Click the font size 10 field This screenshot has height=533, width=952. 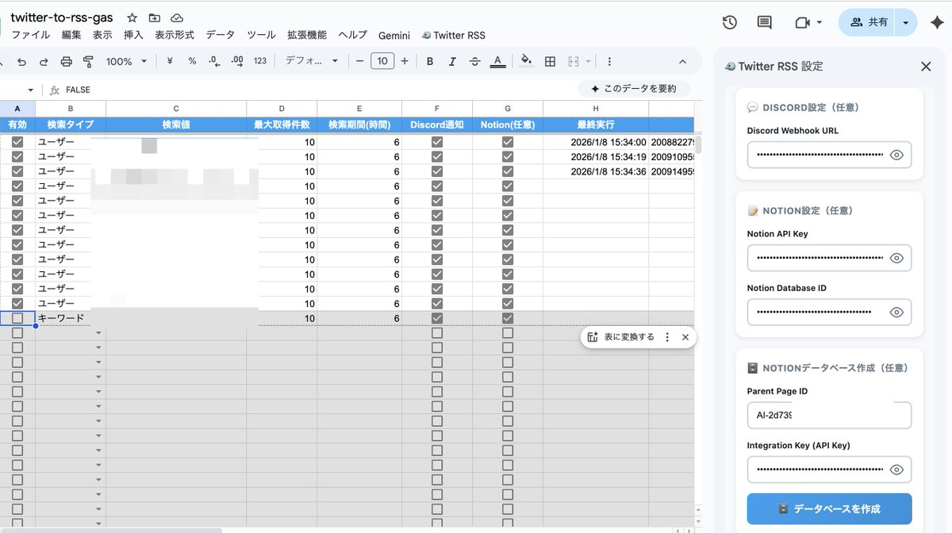[x=382, y=61]
